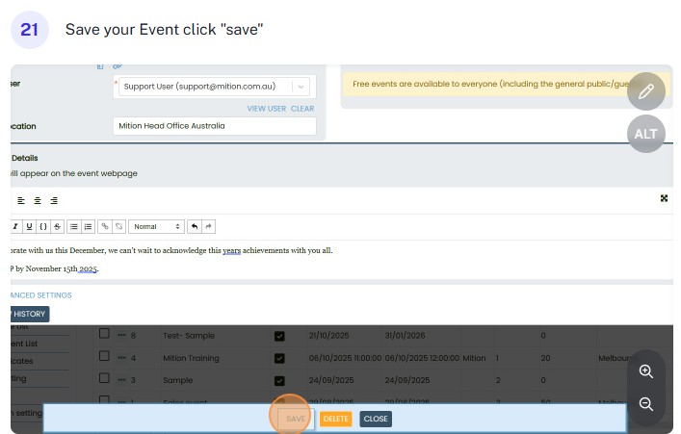Screen dimensions: 681x434
Task: Undo the last edit in the editor
Action: point(194,226)
